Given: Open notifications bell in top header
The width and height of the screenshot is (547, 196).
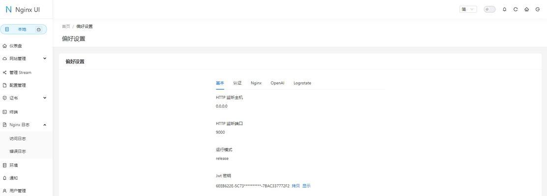Looking at the screenshot, I should point(504,9).
